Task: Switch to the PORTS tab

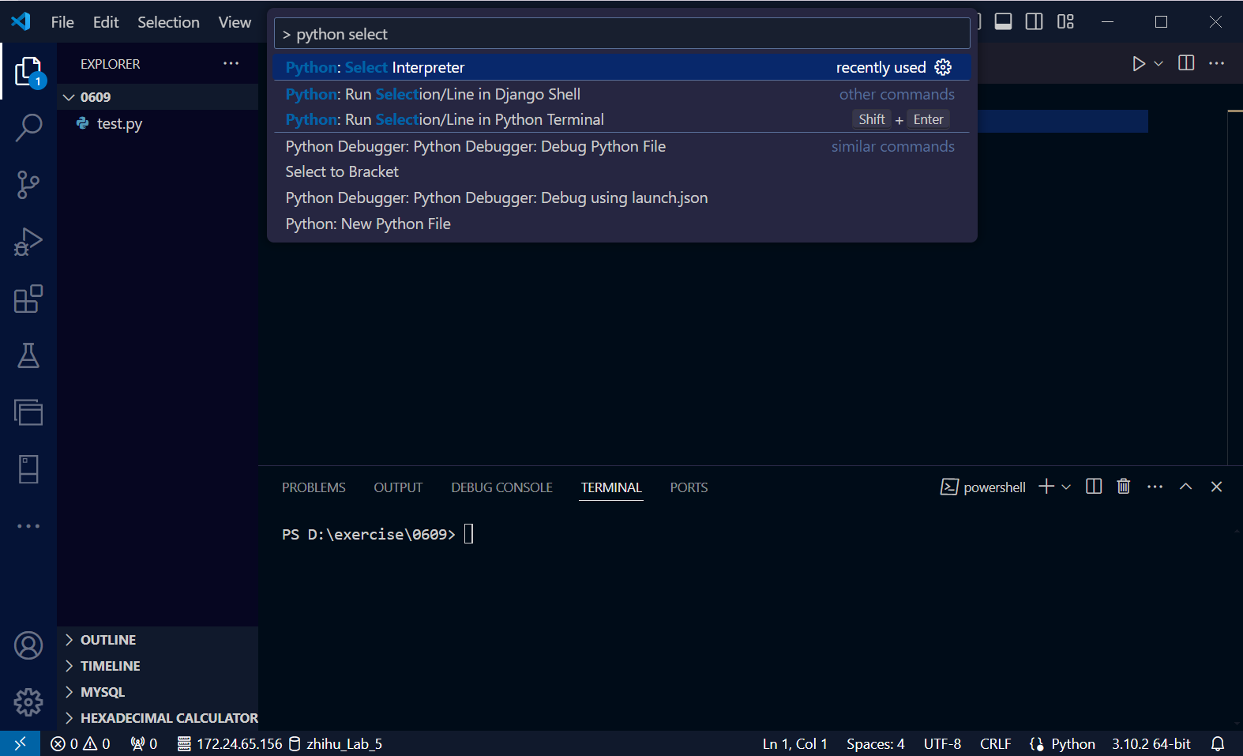Action: click(x=689, y=487)
